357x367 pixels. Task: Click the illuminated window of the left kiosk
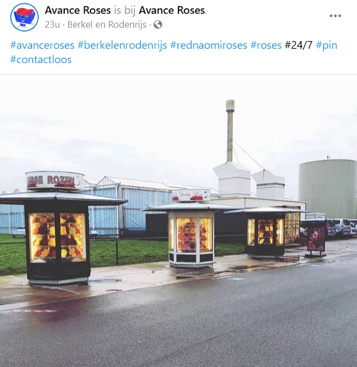coord(57,237)
